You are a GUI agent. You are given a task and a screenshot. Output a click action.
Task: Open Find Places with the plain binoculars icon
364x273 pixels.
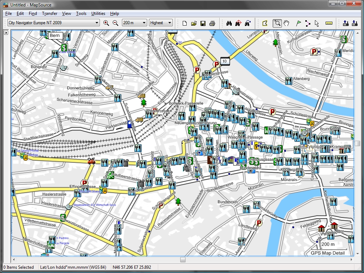click(229, 23)
